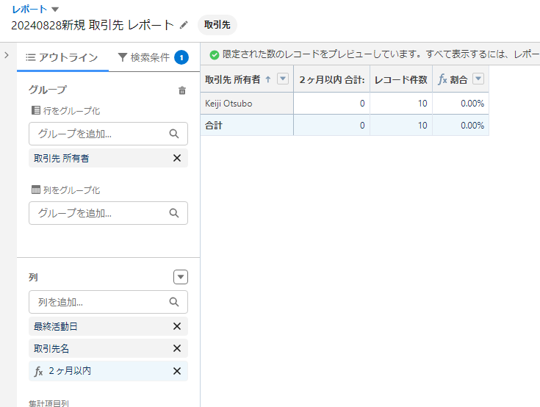Select the 2ヶ月以内 formula column chip
The height and width of the screenshot is (407, 540).
108,371
